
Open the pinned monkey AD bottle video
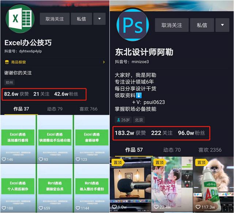tap(214, 185)
